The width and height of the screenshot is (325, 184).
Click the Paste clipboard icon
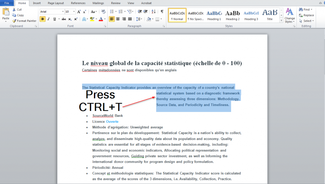tap(6, 12)
